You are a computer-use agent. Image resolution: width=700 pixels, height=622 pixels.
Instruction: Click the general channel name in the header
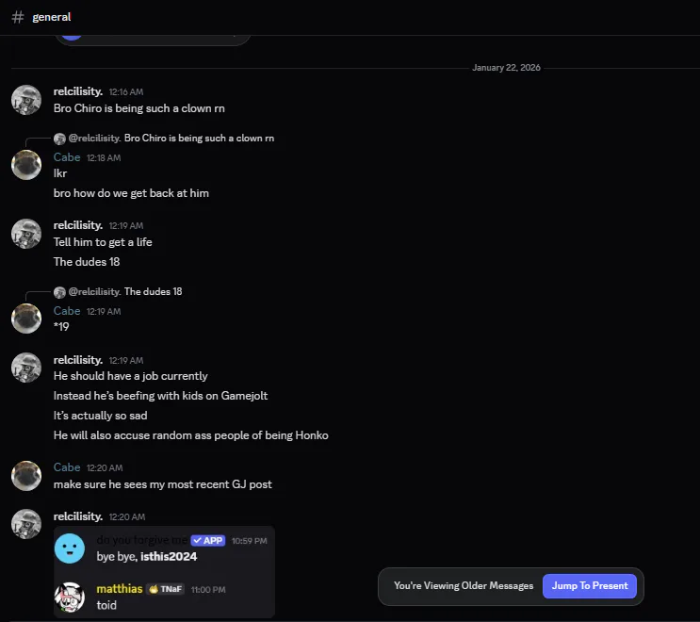[52, 17]
